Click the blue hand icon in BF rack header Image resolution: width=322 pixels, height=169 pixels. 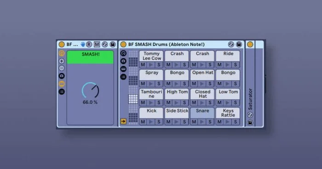pyautogui.click(x=83, y=44)
